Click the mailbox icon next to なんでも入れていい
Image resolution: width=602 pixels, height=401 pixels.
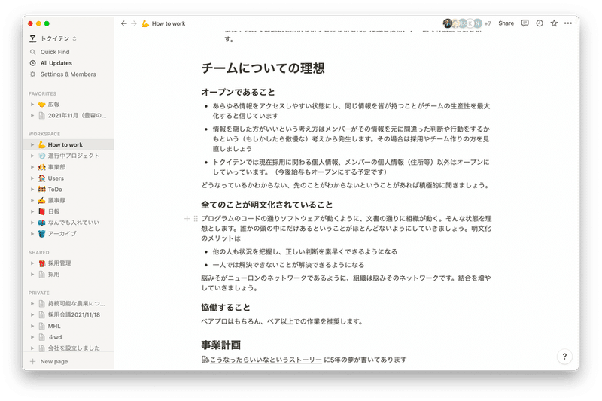click(42, 223)
